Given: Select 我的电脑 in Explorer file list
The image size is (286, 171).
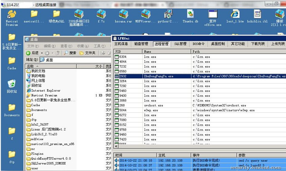Looking at the screenshot, I should [x=36, y=76].
